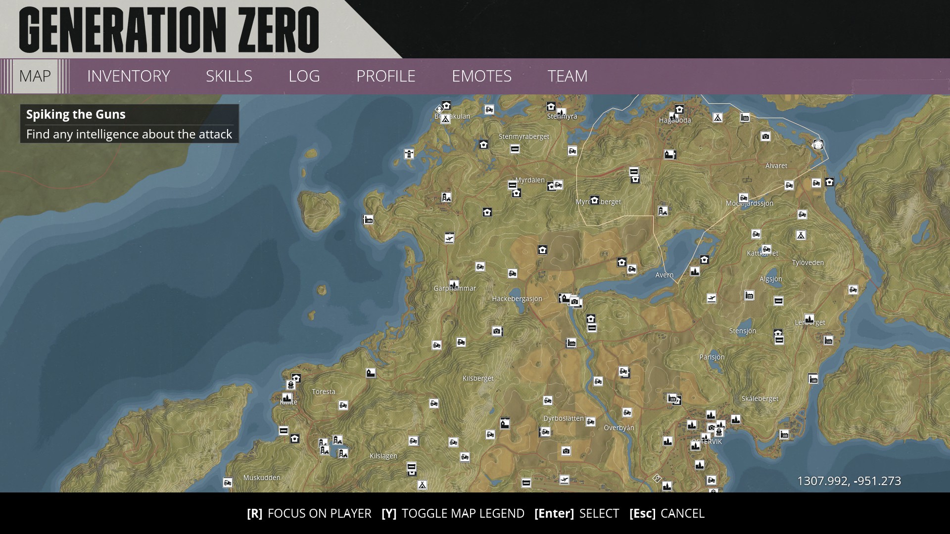
Task: Toggle the map legend with [Y] prompt
Action: pyautogui.click(x=453, y=513)
